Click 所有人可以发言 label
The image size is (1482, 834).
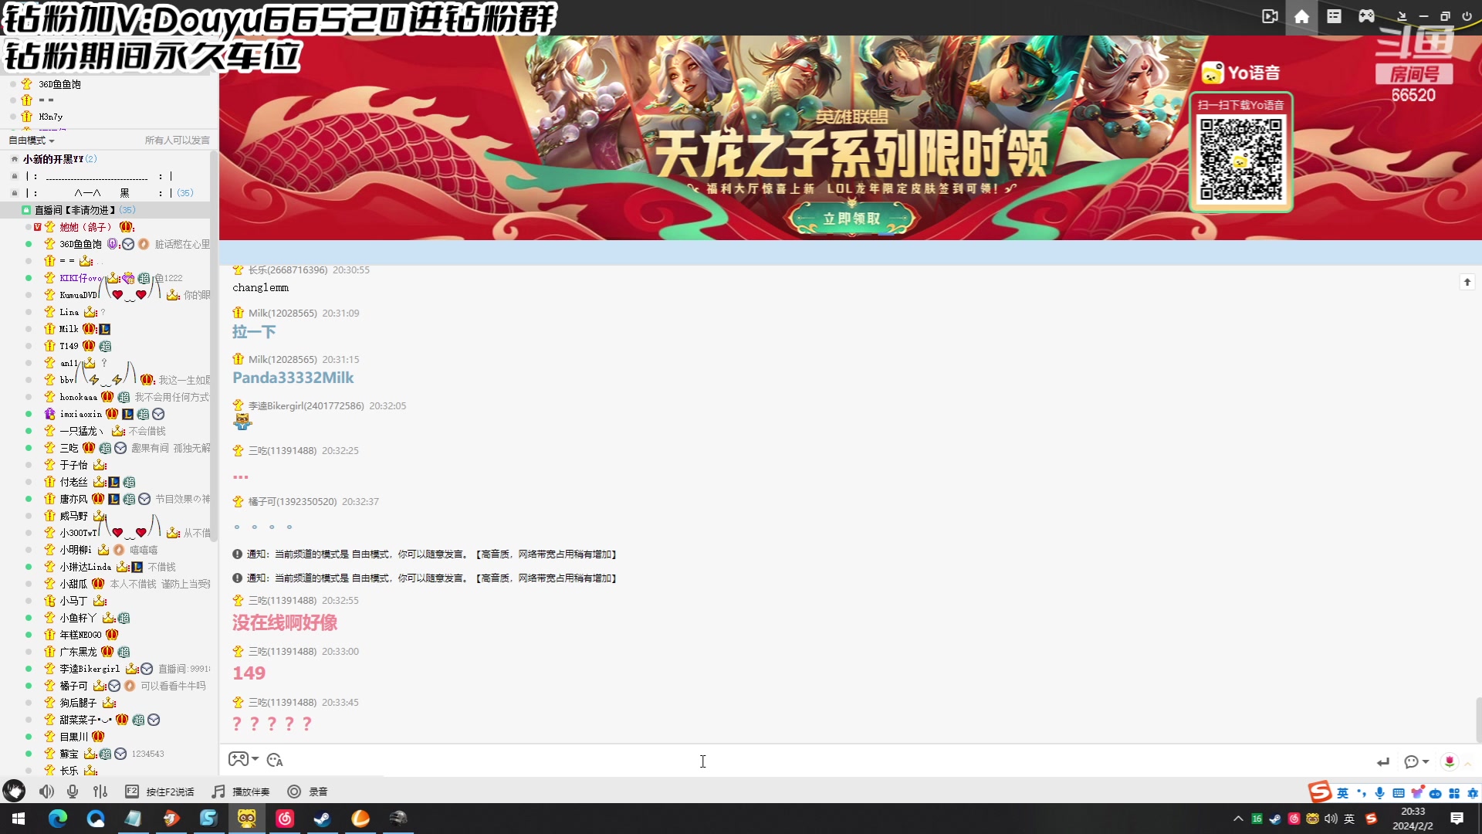(177, 141)
